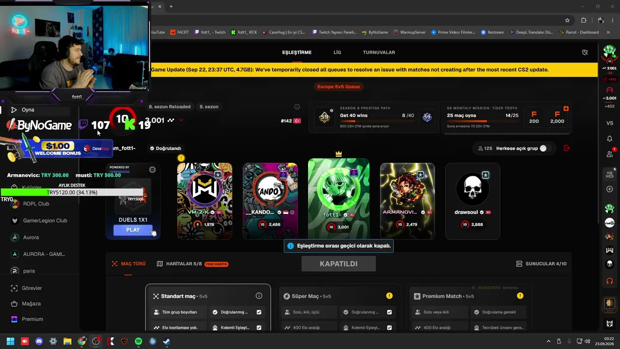Bookmark this page with star icon
The height and width of the screenshot is (349, 620).
coord(567,20)
